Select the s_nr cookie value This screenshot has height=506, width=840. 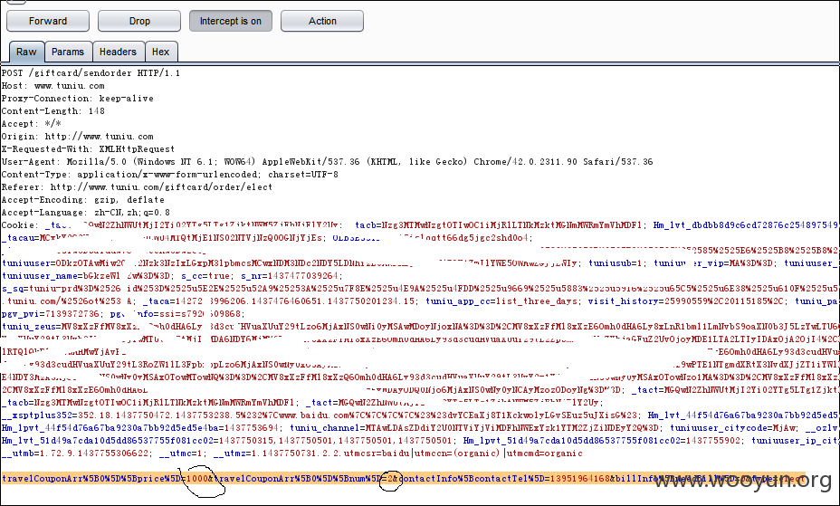[x=290, y=276]
